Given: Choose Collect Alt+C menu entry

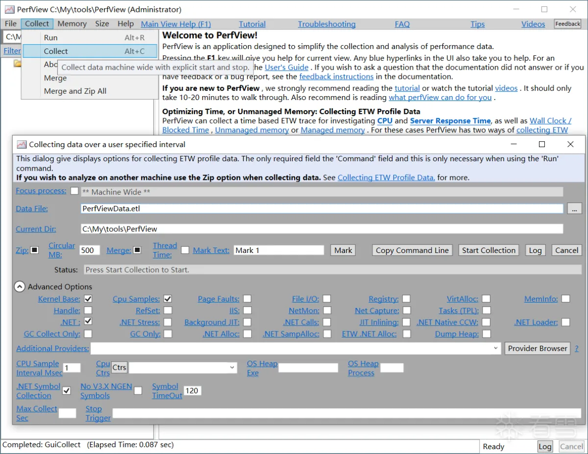Looking at the screenshot, I should [90, 51].
